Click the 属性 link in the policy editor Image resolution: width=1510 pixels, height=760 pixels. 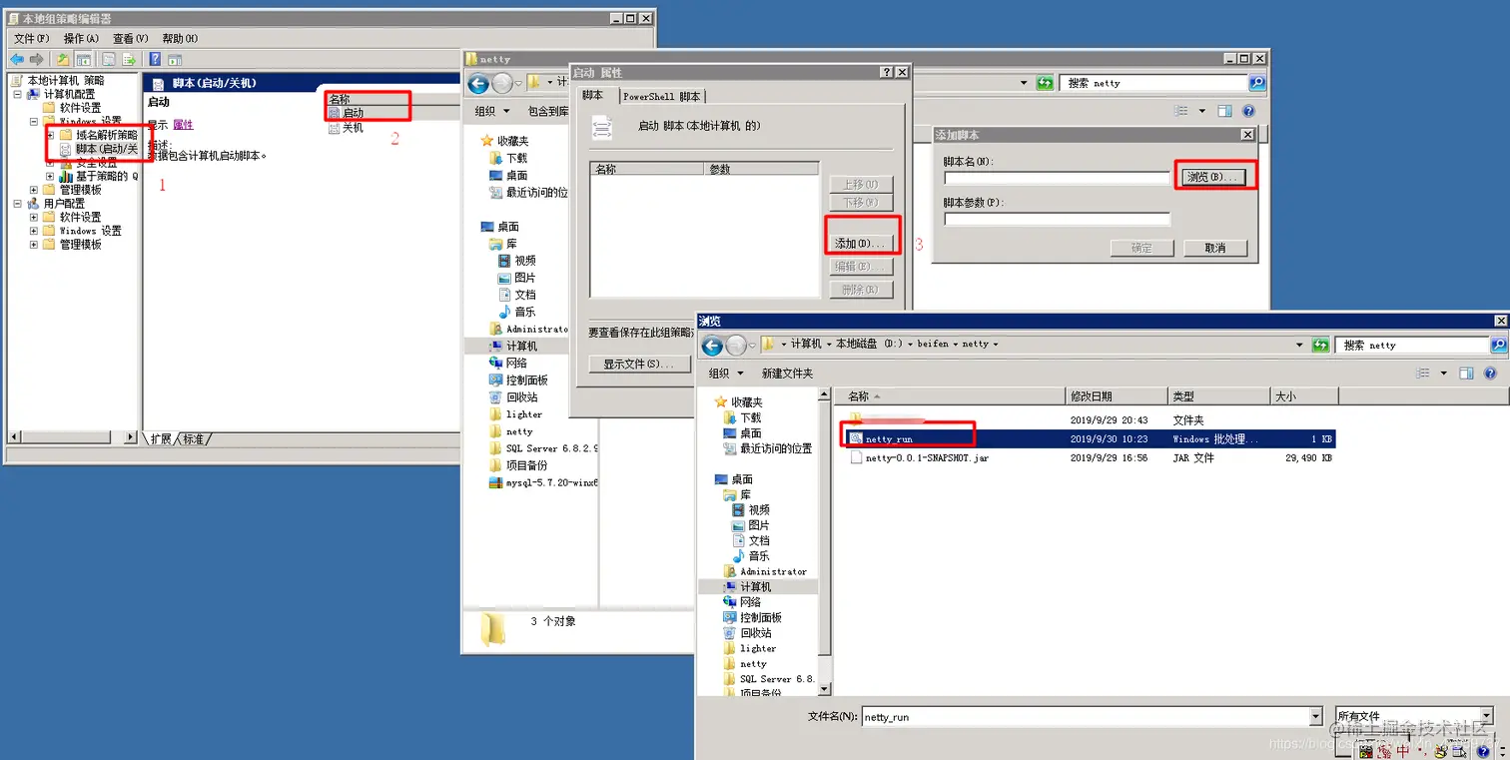pyautogui.click(x=183, y=125)
